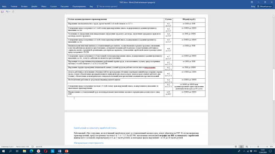Switch to PowerPoint from the taskbar
The width and height of the screenshot is (275, 154).
(66, 151)
